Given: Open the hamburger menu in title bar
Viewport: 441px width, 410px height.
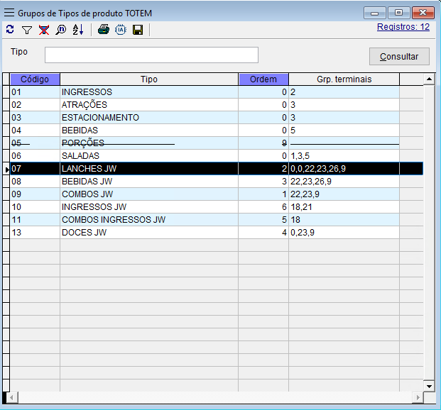Looking at the screenshot, I should pyautogui.click(x=9, y=13).
